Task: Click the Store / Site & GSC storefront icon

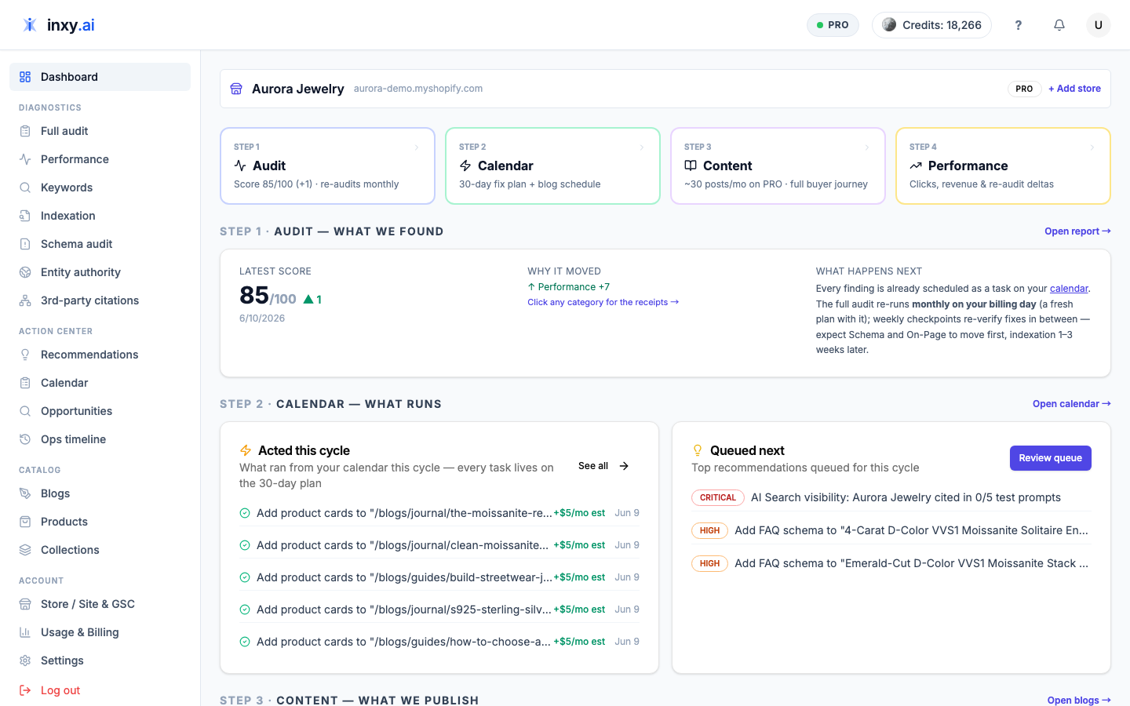Action: [25, 604]
